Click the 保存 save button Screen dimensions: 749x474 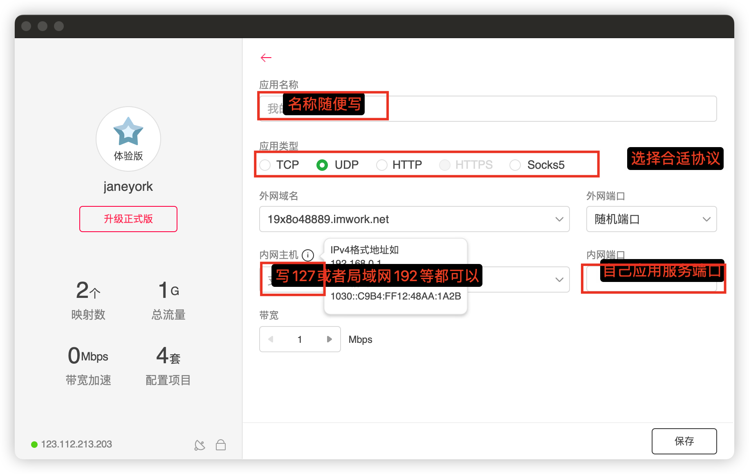pyautogui.click(x=684, y=441)
